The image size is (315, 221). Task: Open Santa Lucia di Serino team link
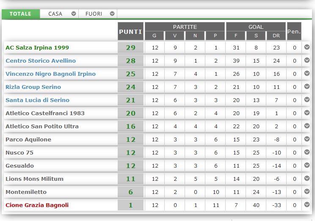[37, 100]
